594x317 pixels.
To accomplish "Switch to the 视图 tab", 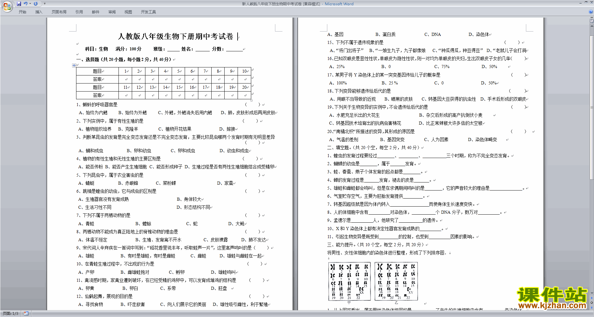I will click(128, 12).
